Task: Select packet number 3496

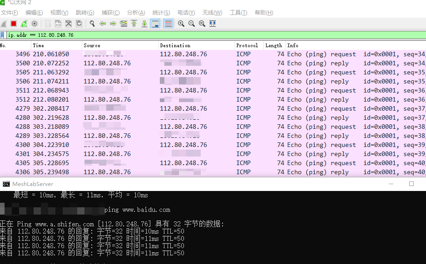Action: 213,54
